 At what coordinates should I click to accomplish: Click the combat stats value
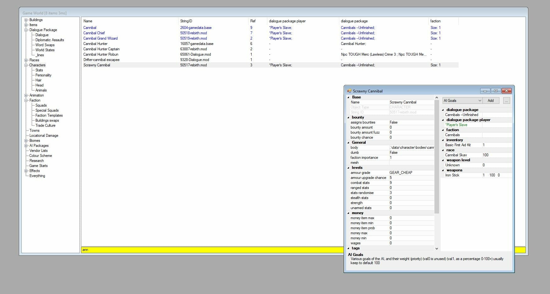[411, 183]
